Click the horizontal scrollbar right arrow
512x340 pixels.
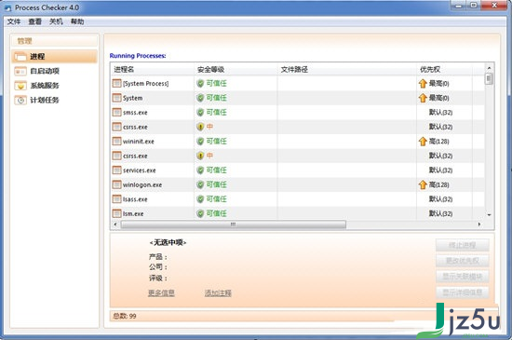(479, 224)
